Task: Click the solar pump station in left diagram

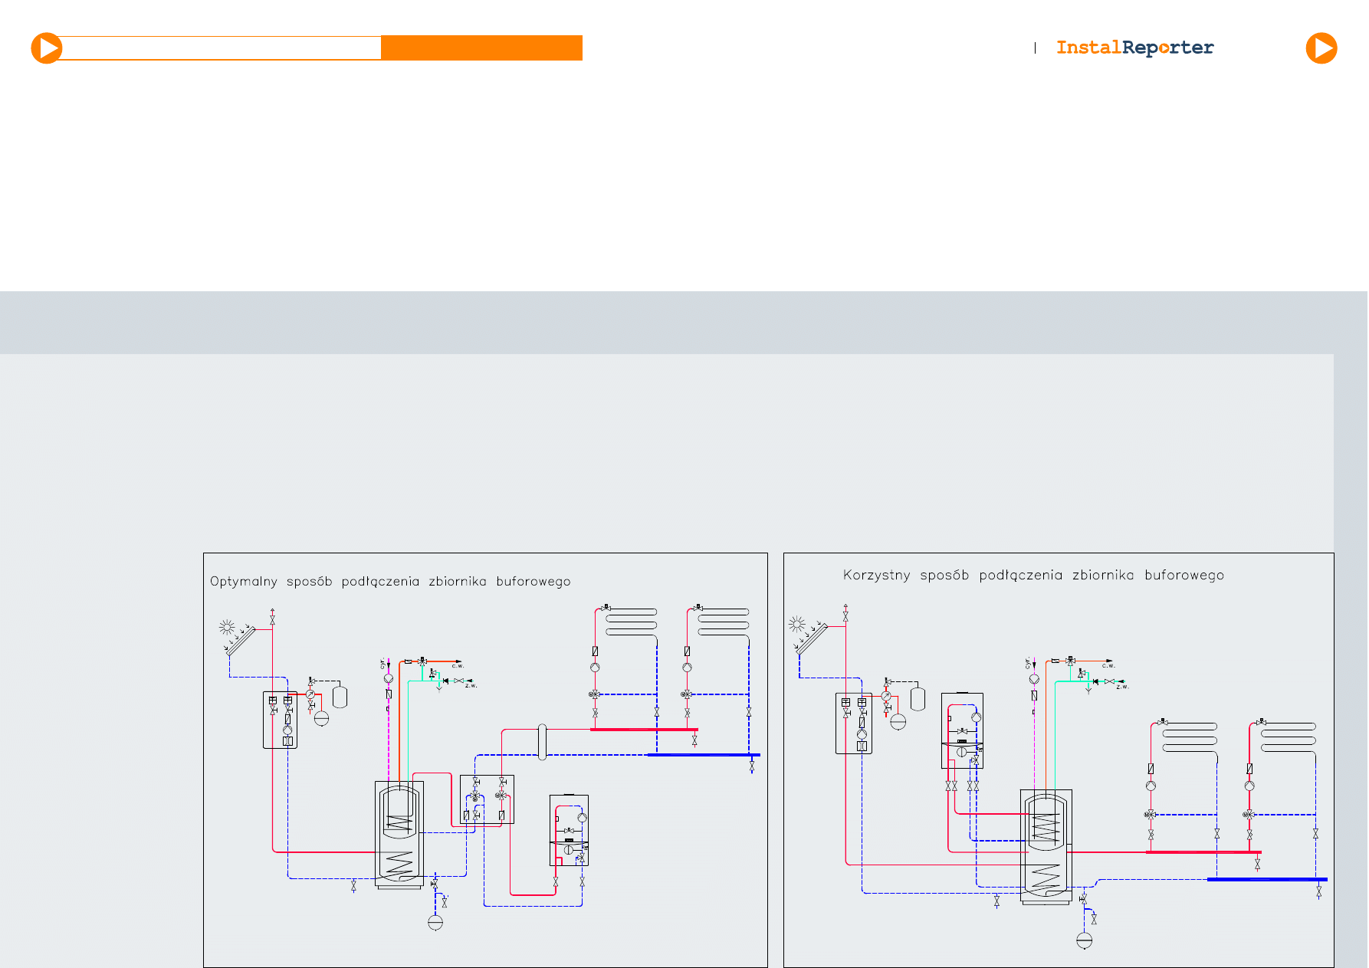Action: 280,720
